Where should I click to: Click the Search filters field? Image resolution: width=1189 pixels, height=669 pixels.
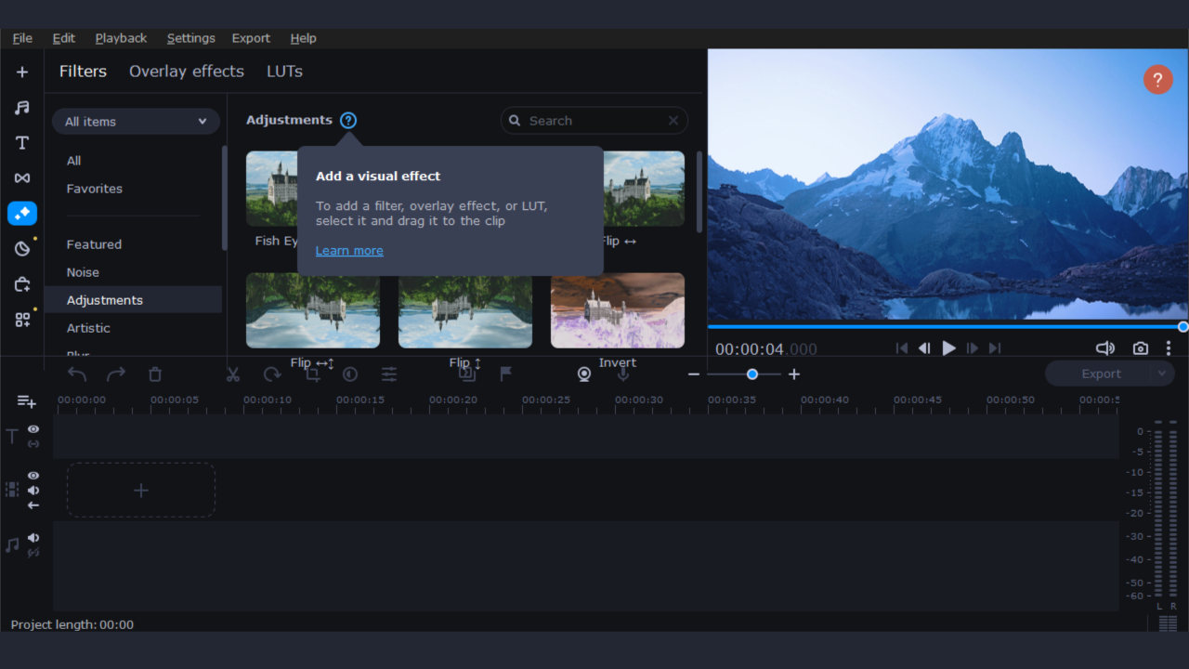point(594,121)
